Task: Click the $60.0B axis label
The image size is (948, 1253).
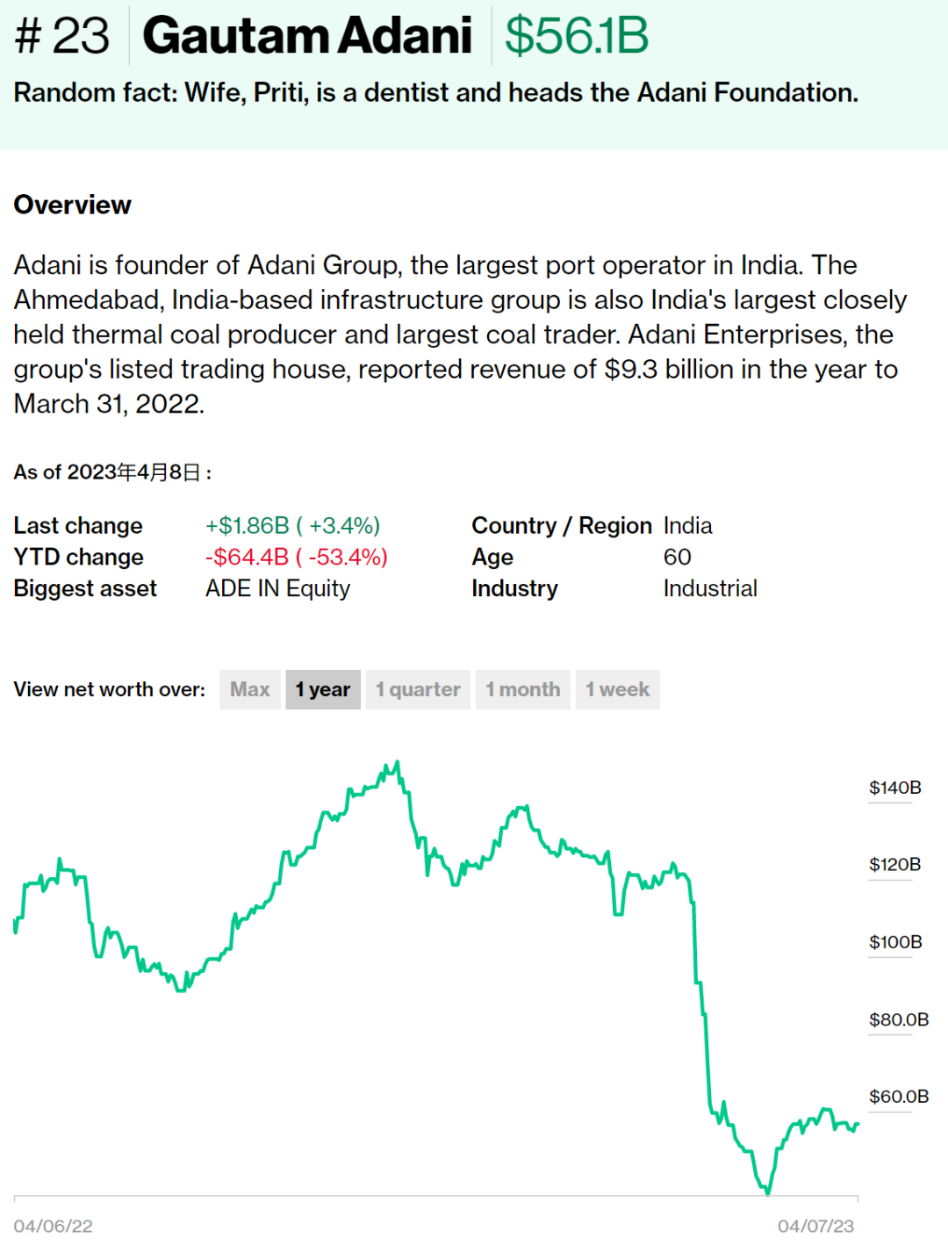Action: 898,1097
